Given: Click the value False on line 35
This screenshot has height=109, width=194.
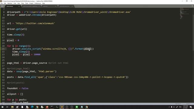Looking at the screenshot, I should click(x=25, y=88).
